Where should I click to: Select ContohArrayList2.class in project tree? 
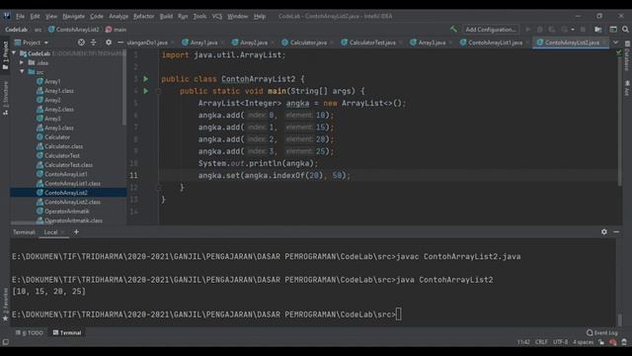72,202
